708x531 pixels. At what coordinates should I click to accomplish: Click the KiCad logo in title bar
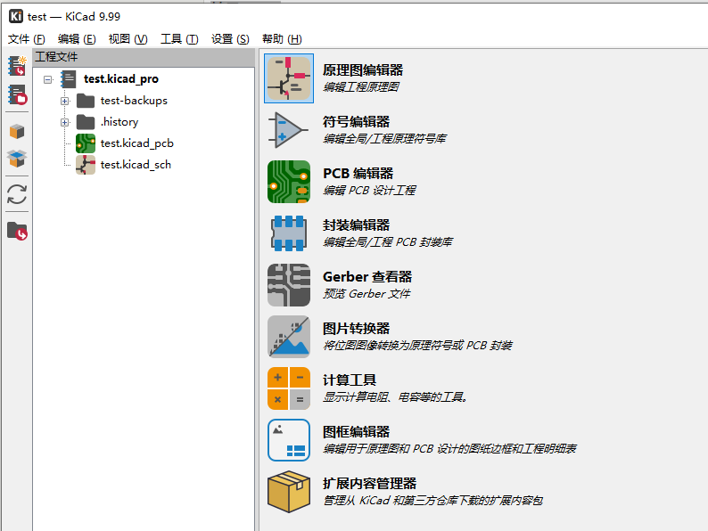pyautogui.click(x=16, y=16)
